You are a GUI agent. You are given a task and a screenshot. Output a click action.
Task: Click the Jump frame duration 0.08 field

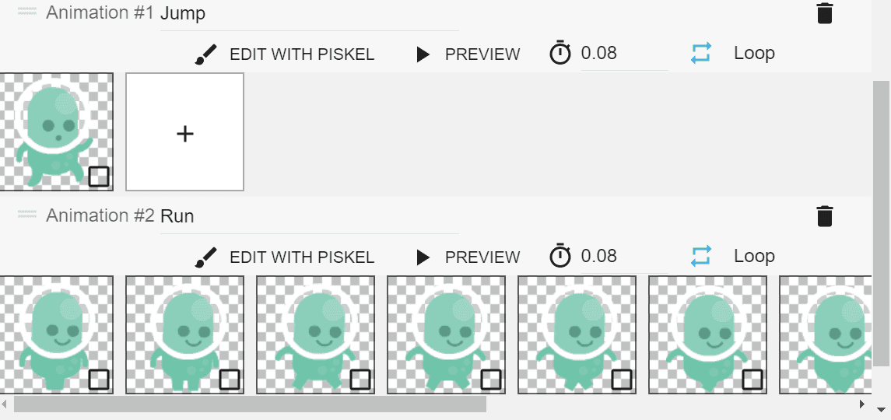click(x=623, y=54)
